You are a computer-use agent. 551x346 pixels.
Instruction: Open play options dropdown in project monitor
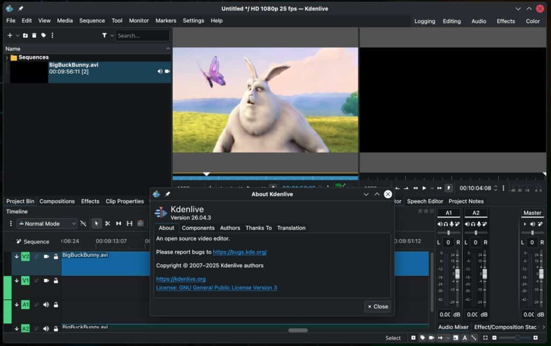tap(432, 189)
